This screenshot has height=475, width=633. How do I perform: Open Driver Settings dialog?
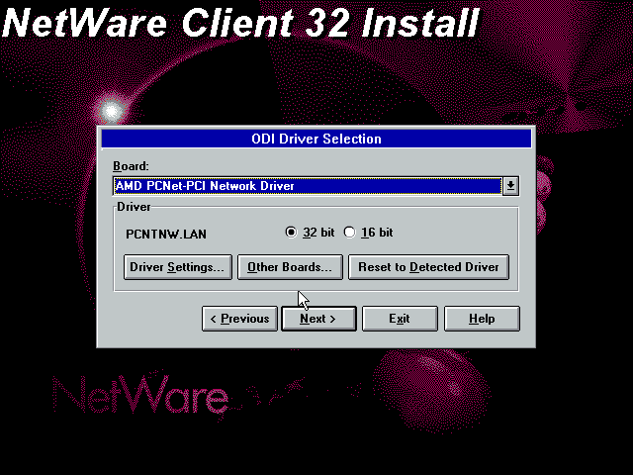(178, 267)
